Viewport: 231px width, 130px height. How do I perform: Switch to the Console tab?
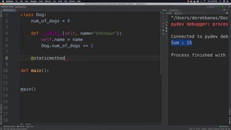pos(178,13)
